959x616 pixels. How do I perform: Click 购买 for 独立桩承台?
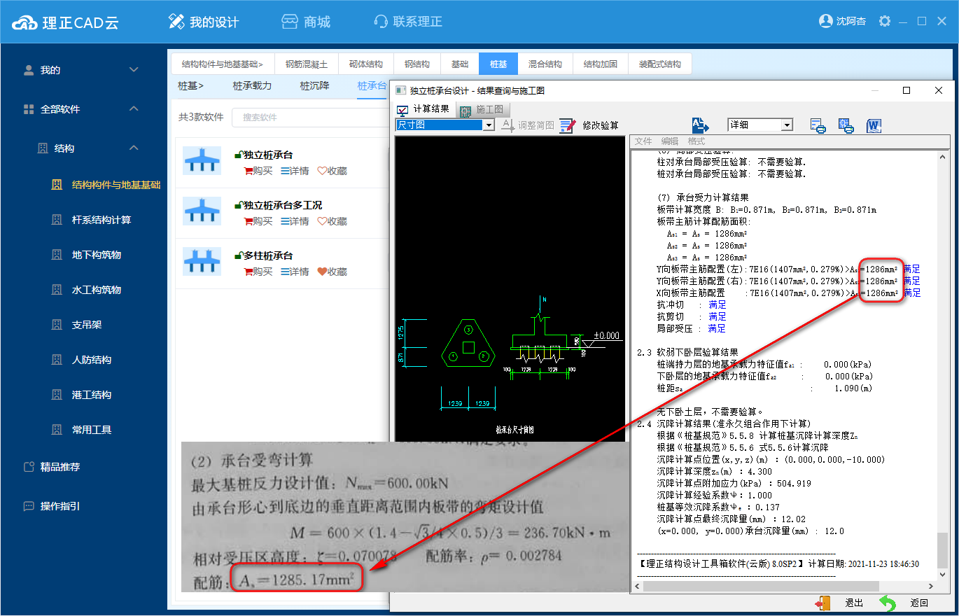258,171
